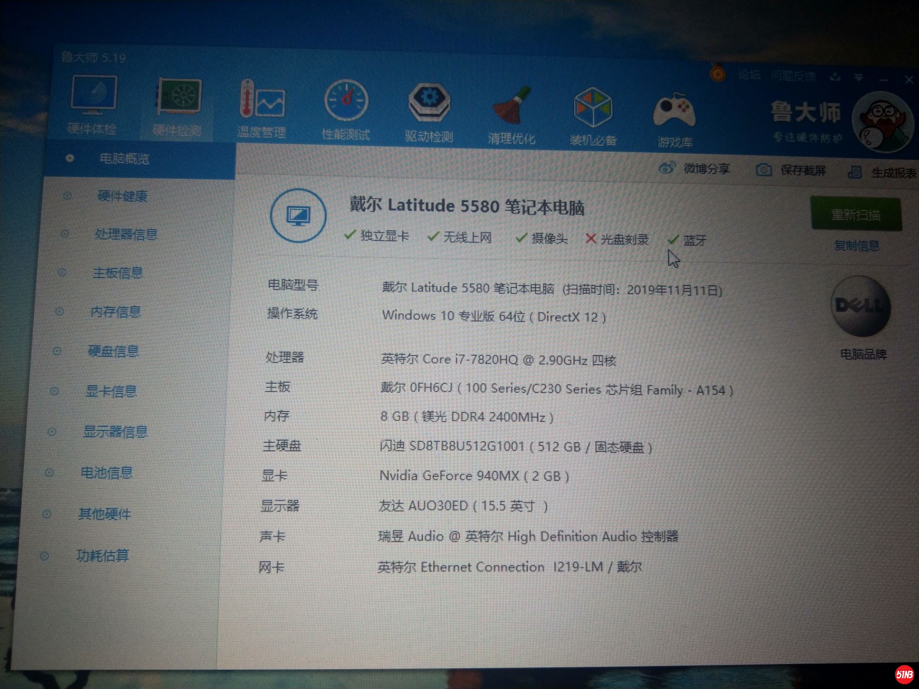Open the 游戏库 gamepad icon

[x=674, y=111]
